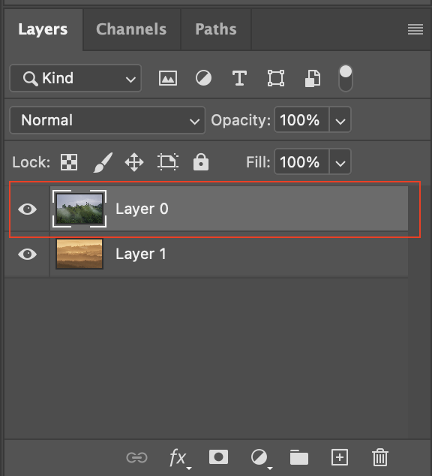Filter for adjustment layers icon

[x=203, y=78]
